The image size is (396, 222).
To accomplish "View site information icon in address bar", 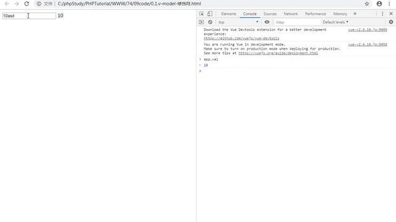I will click(x=39, y=4).
